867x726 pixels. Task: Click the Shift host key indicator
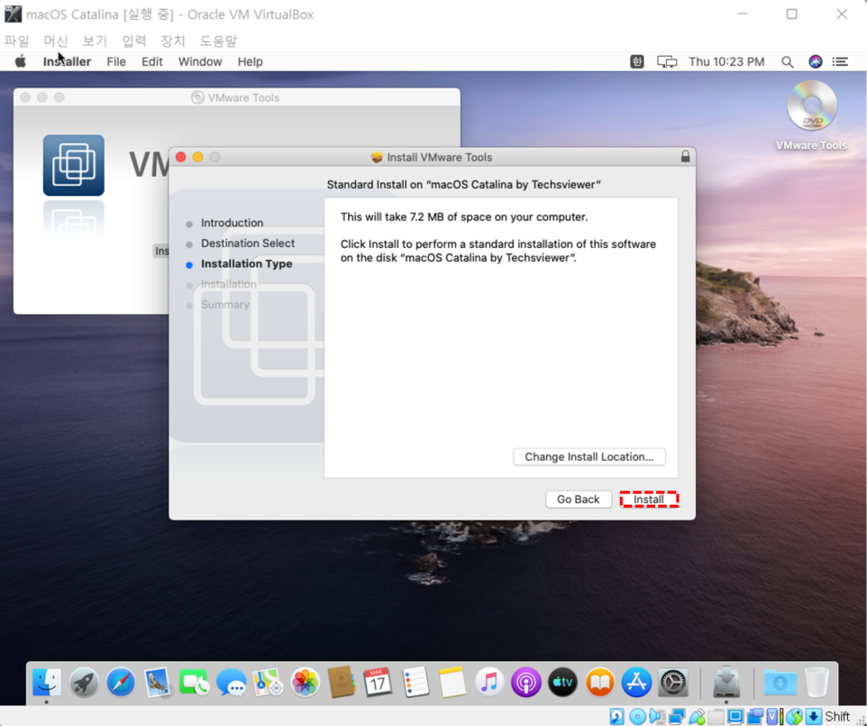pos(837,717)
